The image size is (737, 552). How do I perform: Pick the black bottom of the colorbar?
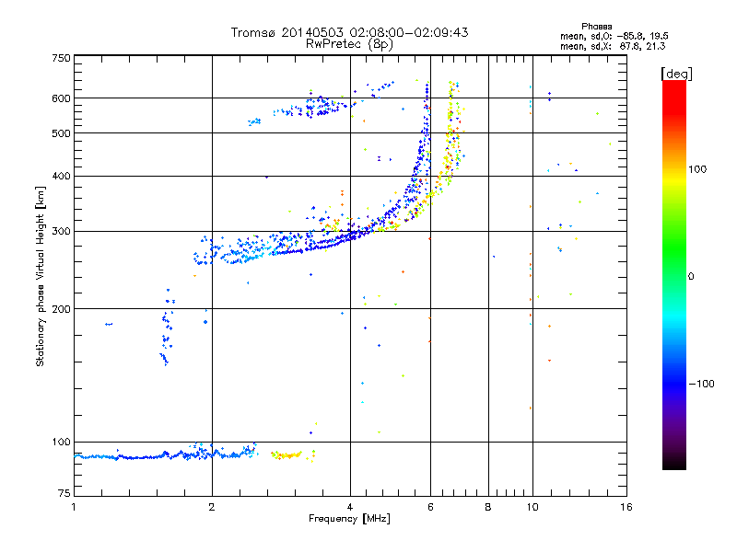tap(673, 465)
